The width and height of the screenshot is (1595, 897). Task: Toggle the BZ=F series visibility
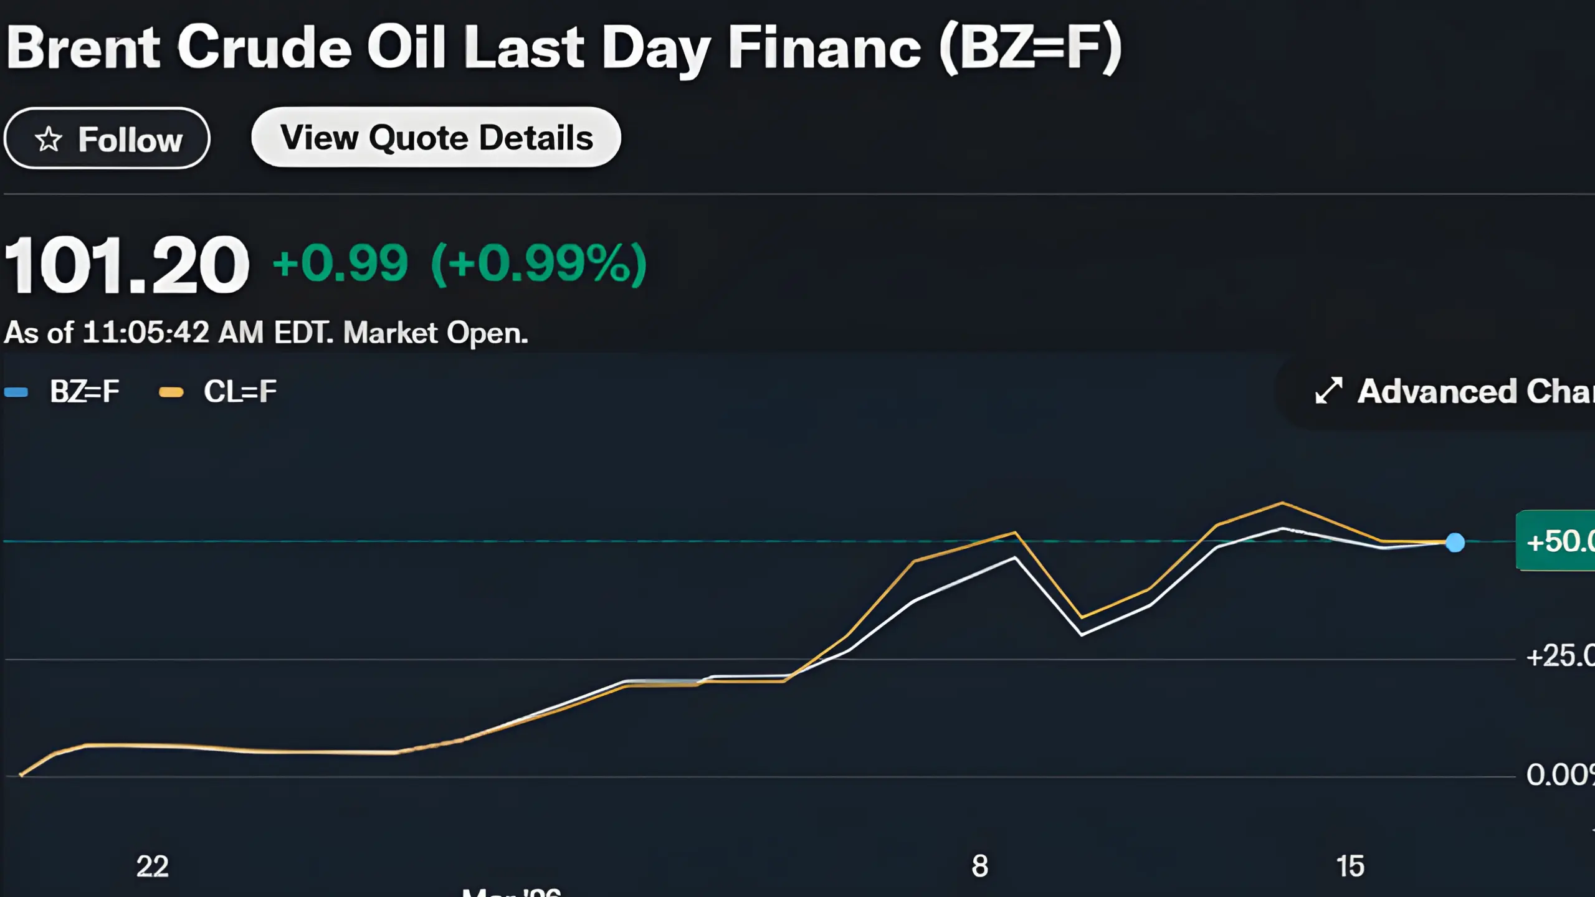click(84, 391)
